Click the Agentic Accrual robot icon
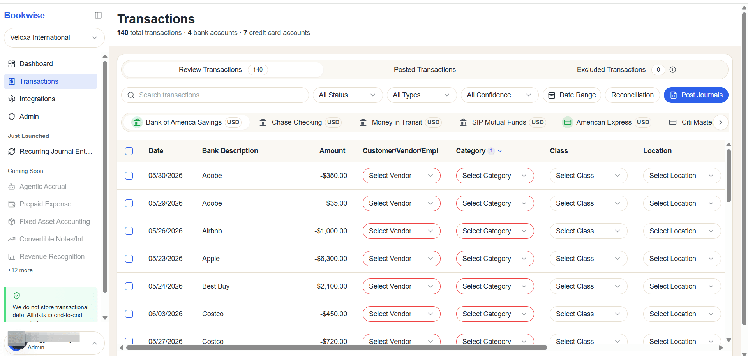 [x=12, y=187]
